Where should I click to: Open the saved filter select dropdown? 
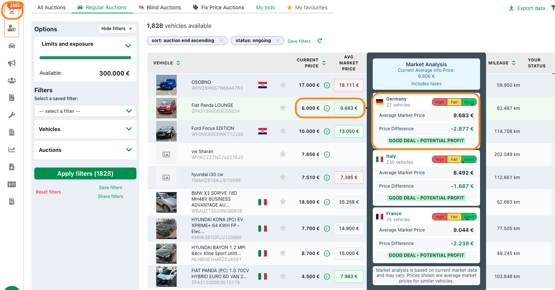pyautogui.click(x=85, y=111)
